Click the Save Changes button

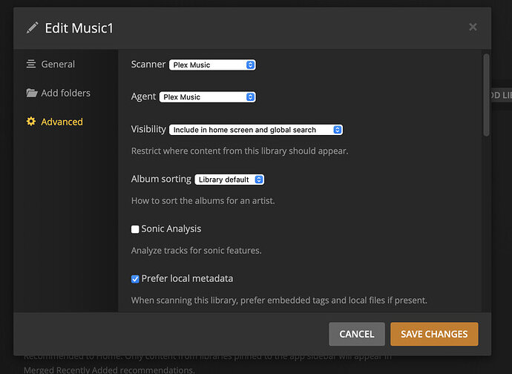[434, 334]
